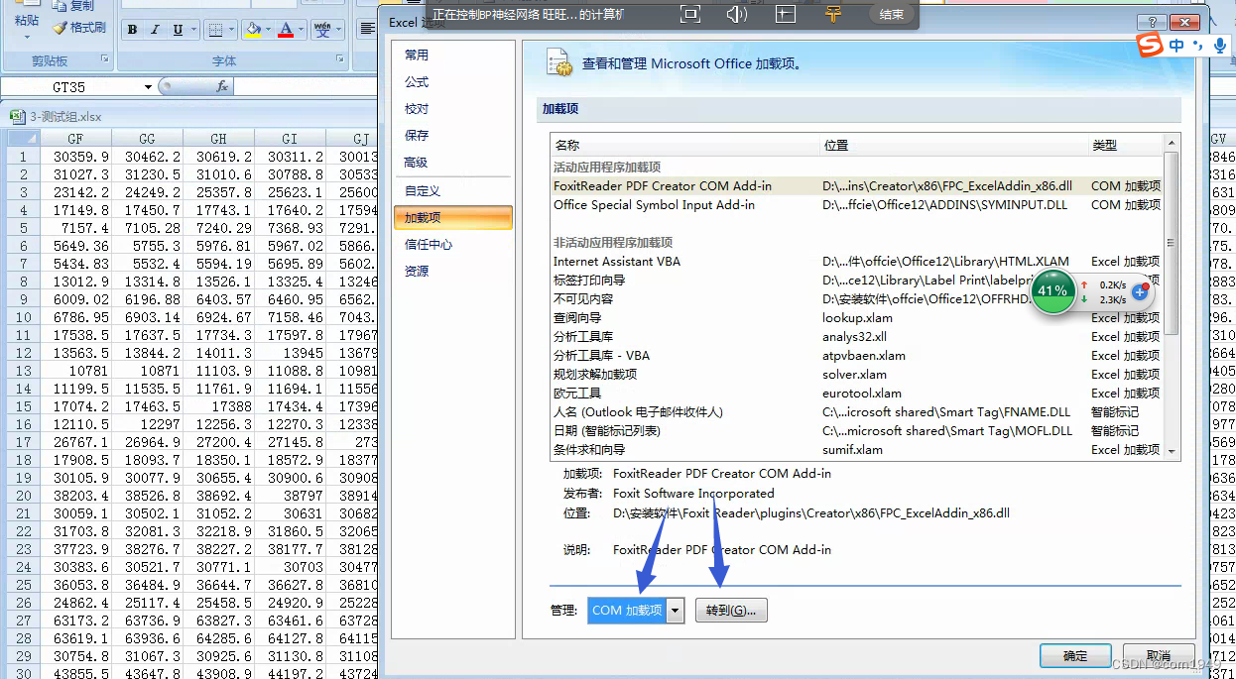The width and height of the screenshot is (1236, 679).
Task: Select column GF header in spreadsheet
Action: pyautogui.click(x=75, y=139)
